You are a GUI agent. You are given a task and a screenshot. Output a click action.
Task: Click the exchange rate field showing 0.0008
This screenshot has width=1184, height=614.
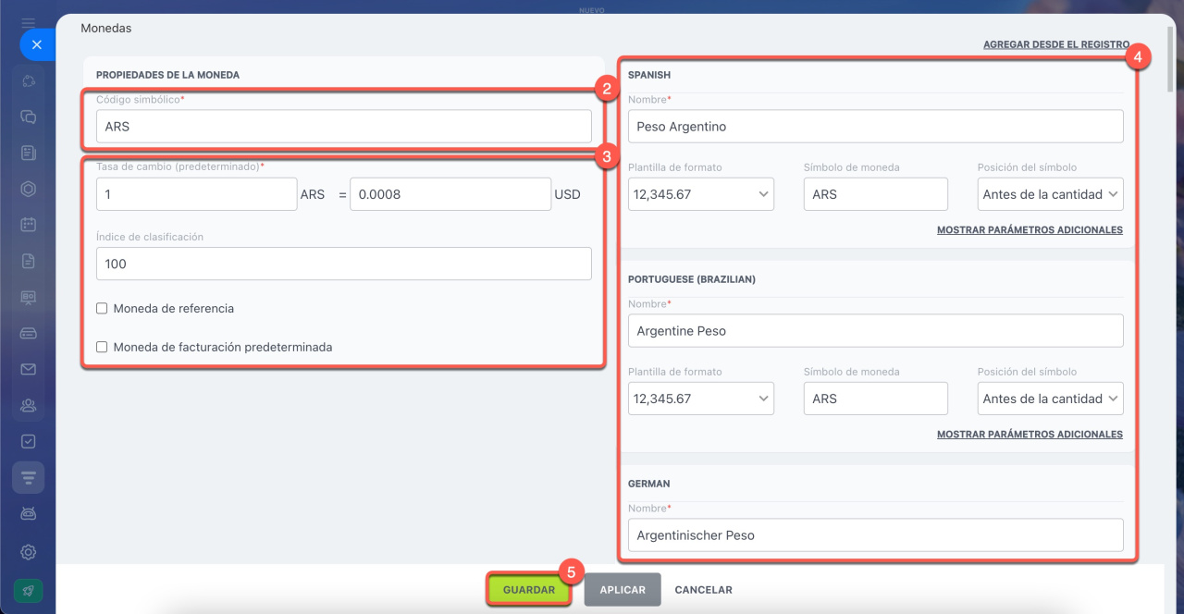pos(450,194)
